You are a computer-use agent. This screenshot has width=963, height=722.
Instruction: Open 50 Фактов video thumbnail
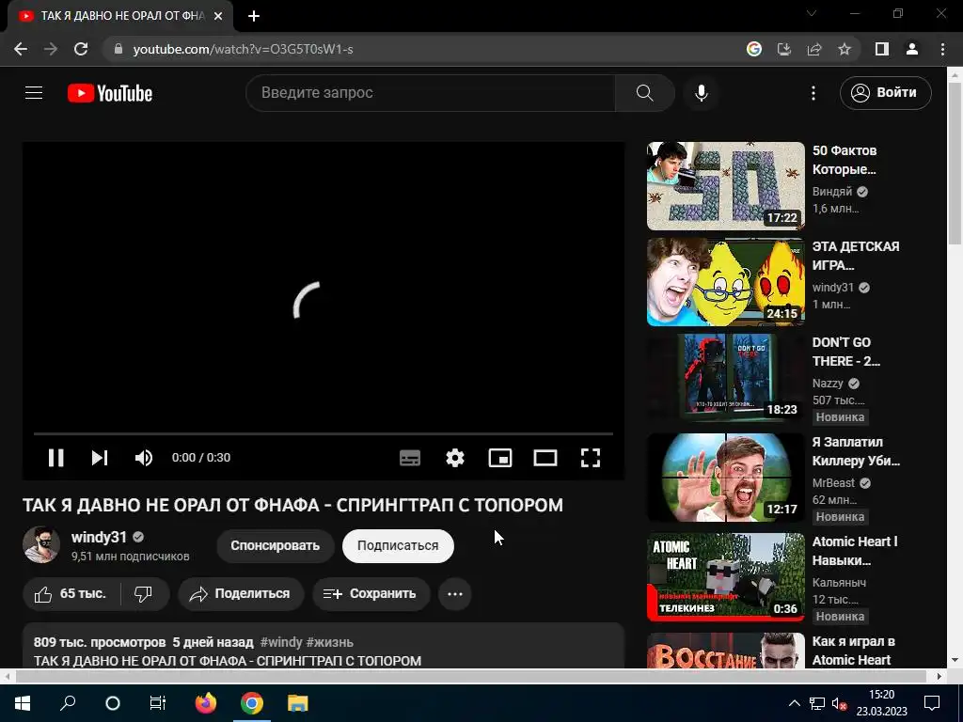[x=725, y=186]
